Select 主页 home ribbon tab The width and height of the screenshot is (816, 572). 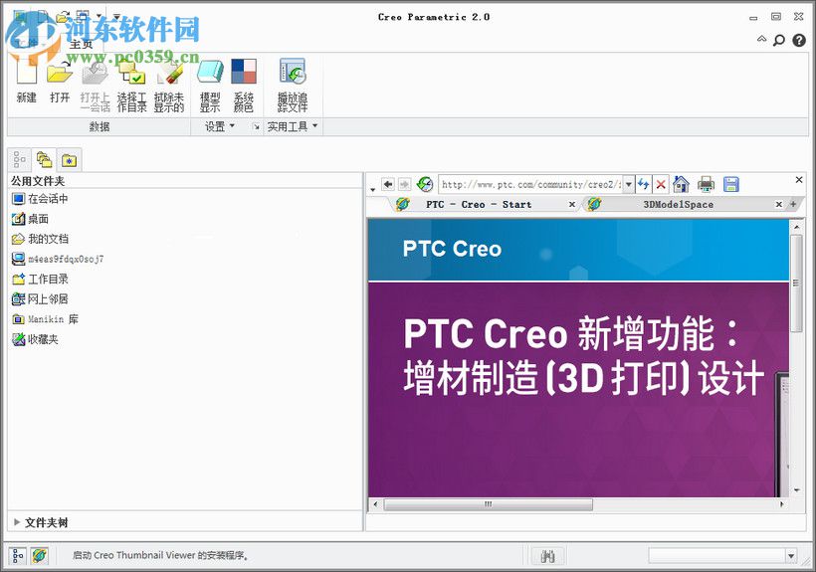81,44
